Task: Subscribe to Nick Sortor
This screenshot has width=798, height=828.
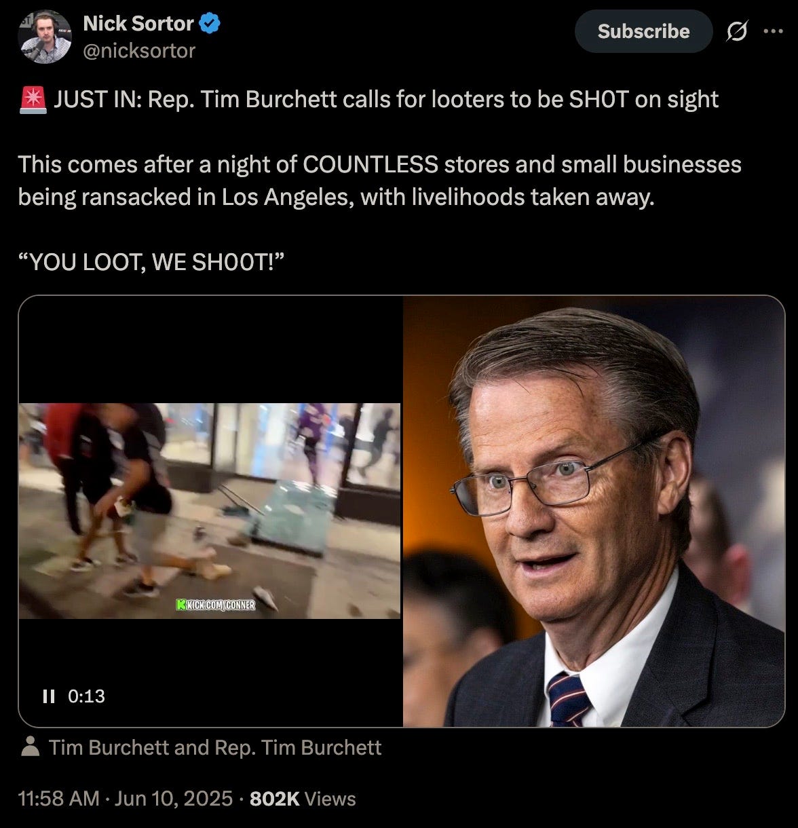Action: [643, 31]
